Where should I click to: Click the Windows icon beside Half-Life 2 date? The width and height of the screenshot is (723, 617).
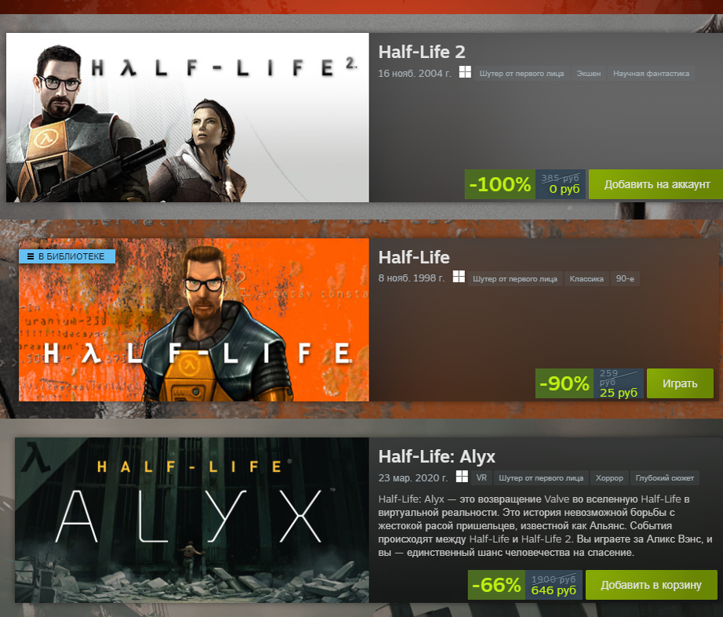point(465,72)
